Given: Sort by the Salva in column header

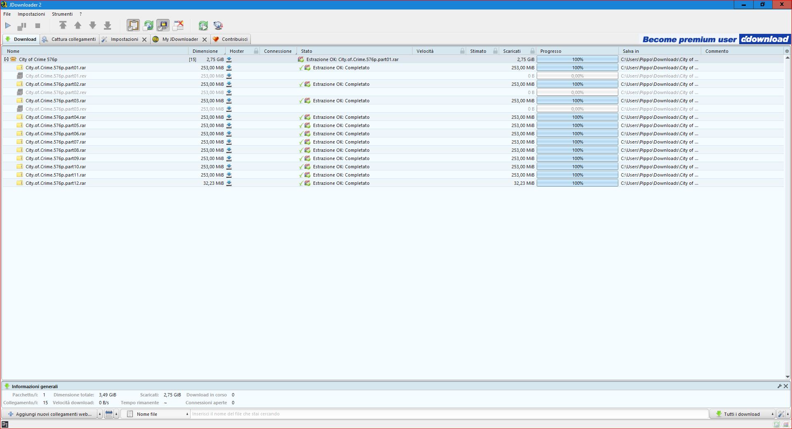Looking at the screenshot, I should tap(660, 51).
